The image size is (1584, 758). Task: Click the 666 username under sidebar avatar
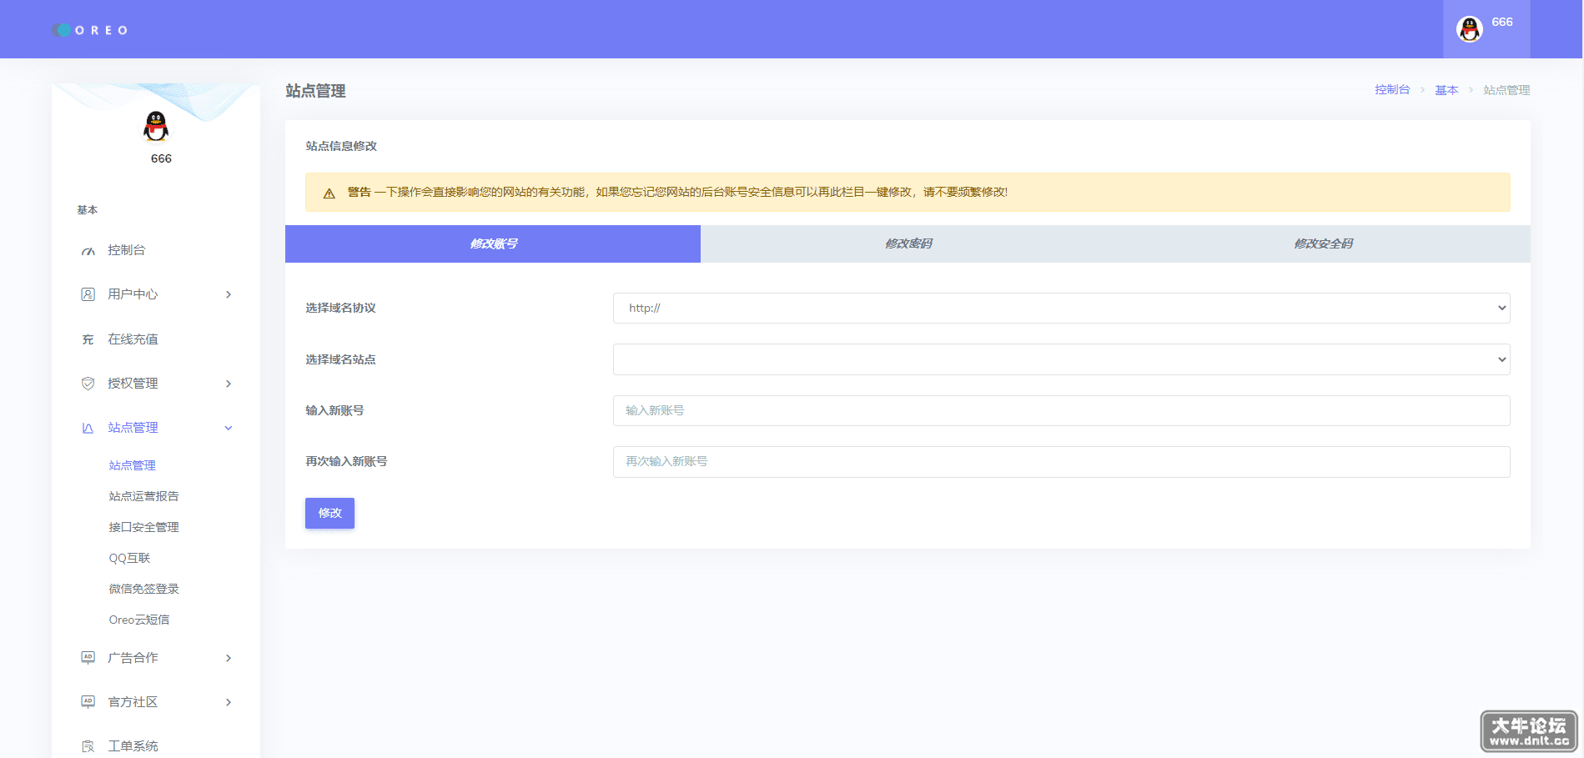pos(161,158)
